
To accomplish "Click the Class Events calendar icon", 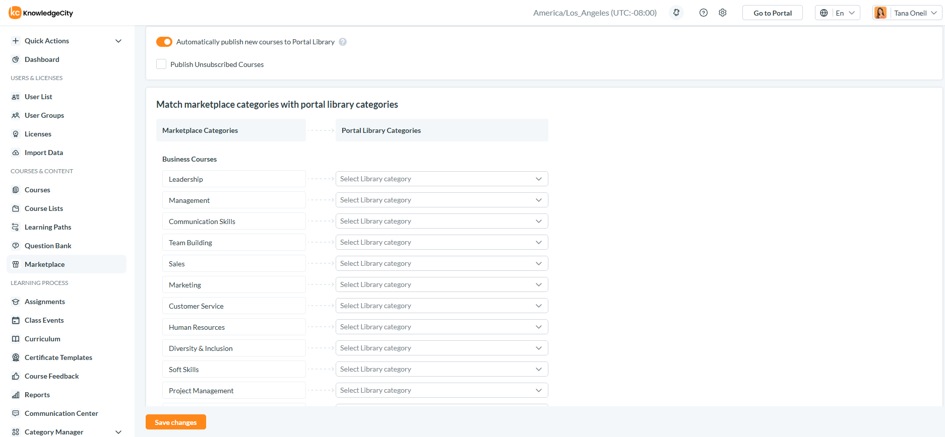I will click(x=16, y=320).
